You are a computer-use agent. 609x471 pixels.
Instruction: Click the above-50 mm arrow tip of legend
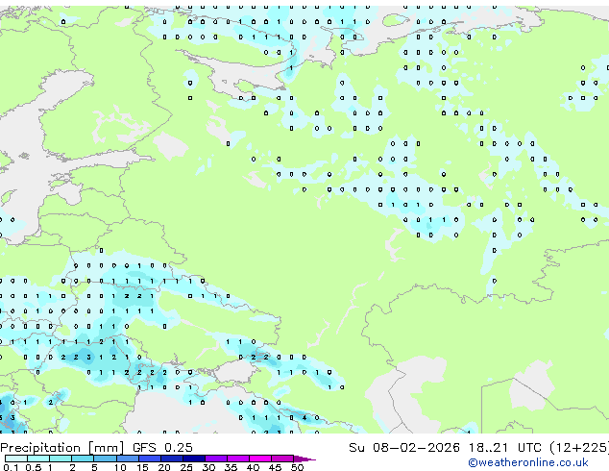(x=304, y=459)
